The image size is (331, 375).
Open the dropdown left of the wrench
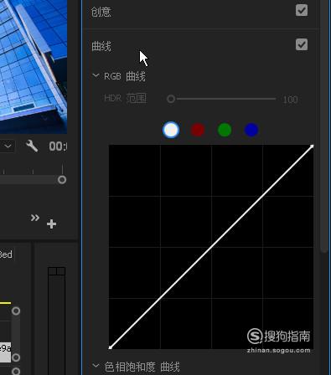pos(8,146)
